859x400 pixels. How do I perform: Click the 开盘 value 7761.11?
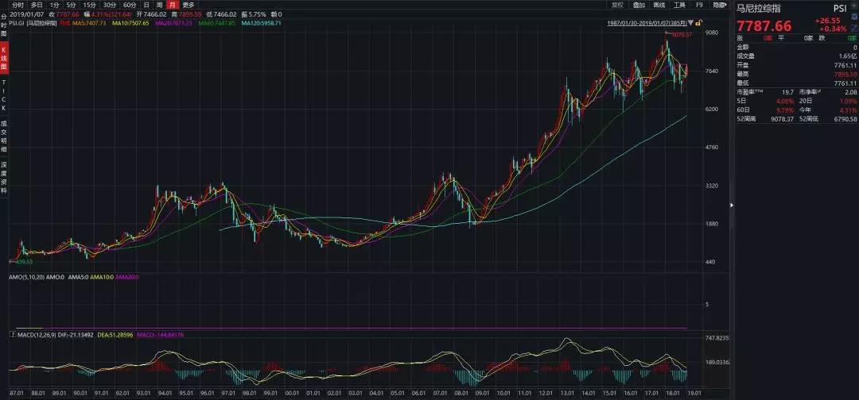click(845, 64)
